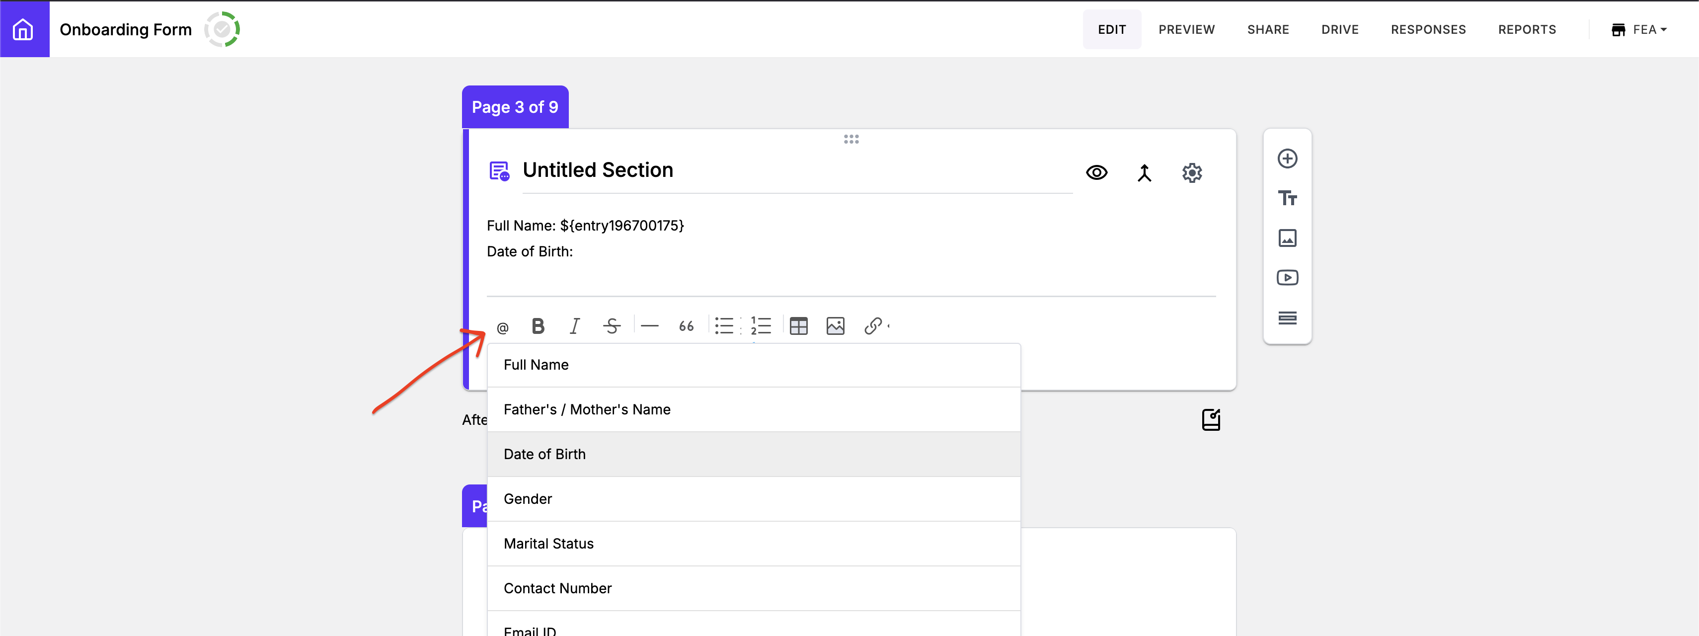The width and height of the screenshot is (1699, 636).
Task: Toggle section visibility eye icon
Action: click(x=1096, y=173)
